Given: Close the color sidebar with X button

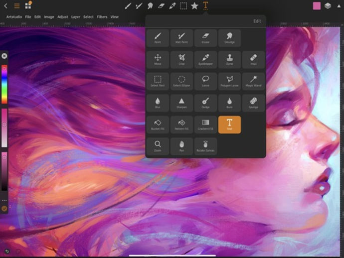Looking at the screenshot, I should [4, 56].
